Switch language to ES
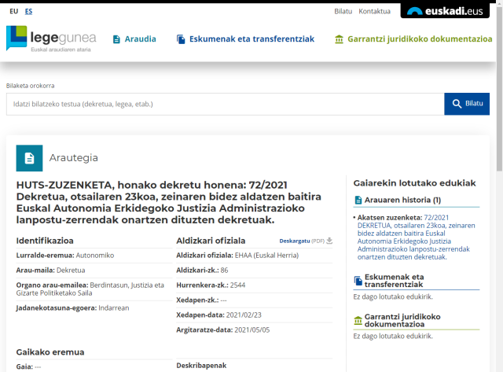Screen dimensions: 503x372 (x=28, y=11)
